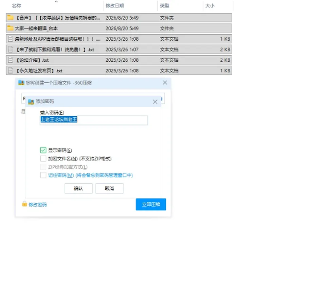Click the lock icon beside 修改密码

click(x=24, y=204)
